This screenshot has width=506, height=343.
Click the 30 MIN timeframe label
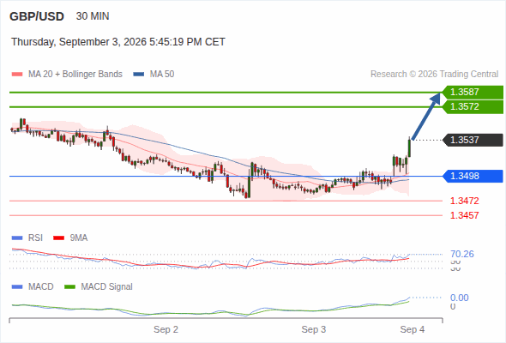[93, 16]
